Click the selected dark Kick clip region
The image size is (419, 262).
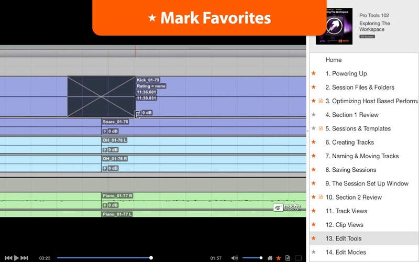(x=101, y=97)
